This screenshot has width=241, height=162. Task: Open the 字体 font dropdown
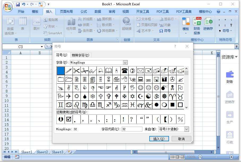tap(125, 62)
